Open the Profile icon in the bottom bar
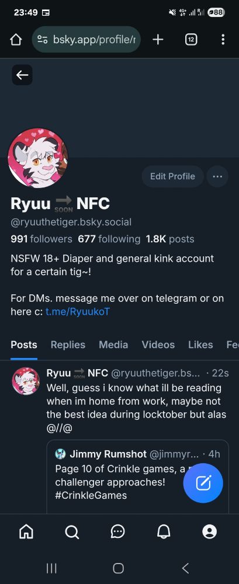Image resolution: width=239 pixels, height=584 pixels. pos(210,531)
